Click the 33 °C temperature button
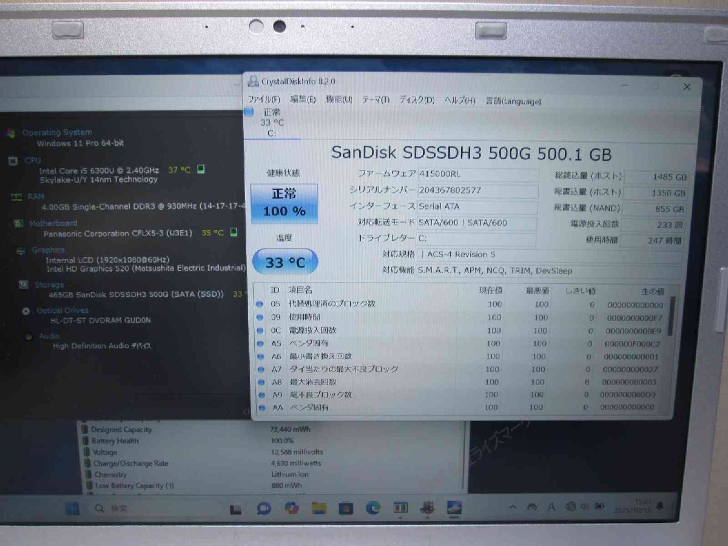 285,262
